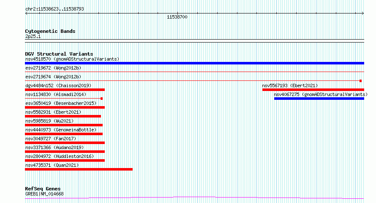376x203 pixels.
Task: Select the red bar below esv3650419
Action: tap(65, 107)
